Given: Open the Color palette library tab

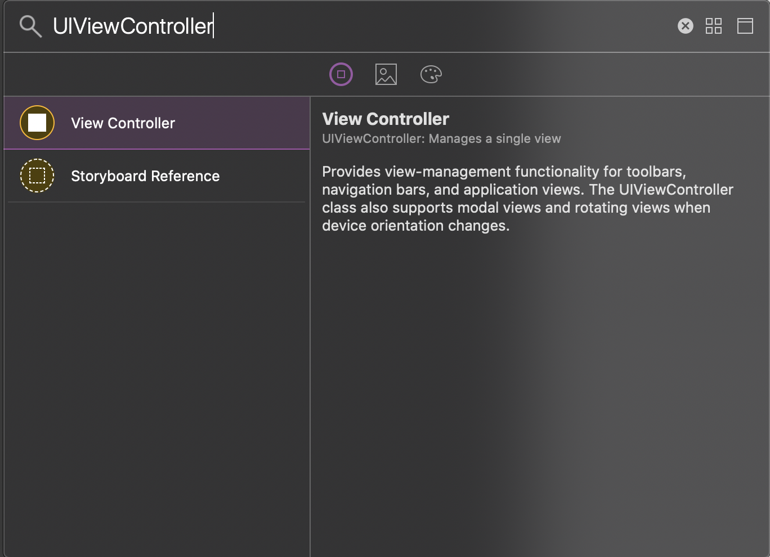Looking at the screenshot, I should tap(431, 74).
